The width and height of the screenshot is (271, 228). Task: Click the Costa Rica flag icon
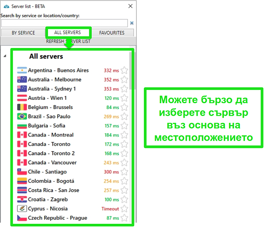coord(22,190)
